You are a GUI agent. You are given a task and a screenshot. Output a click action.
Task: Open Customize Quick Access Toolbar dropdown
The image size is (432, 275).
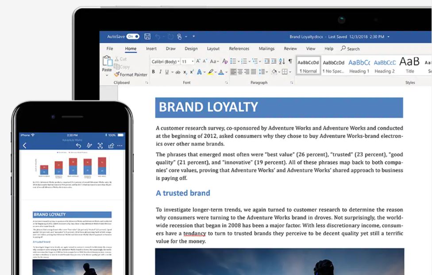coord(194,36)
